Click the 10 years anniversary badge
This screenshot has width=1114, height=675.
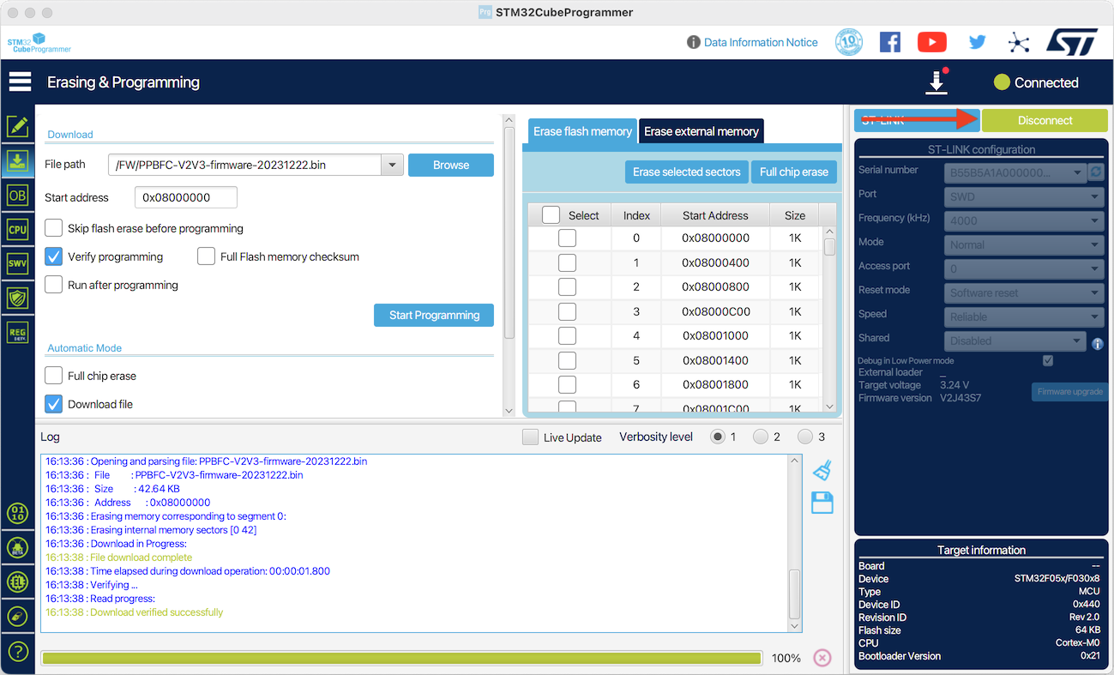849,42
